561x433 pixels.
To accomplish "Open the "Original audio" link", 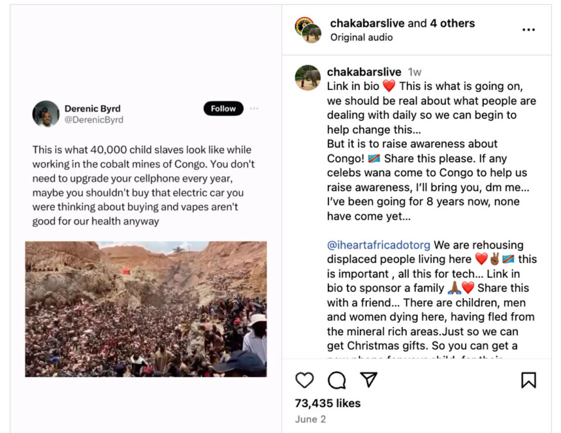I will [361, 37].
